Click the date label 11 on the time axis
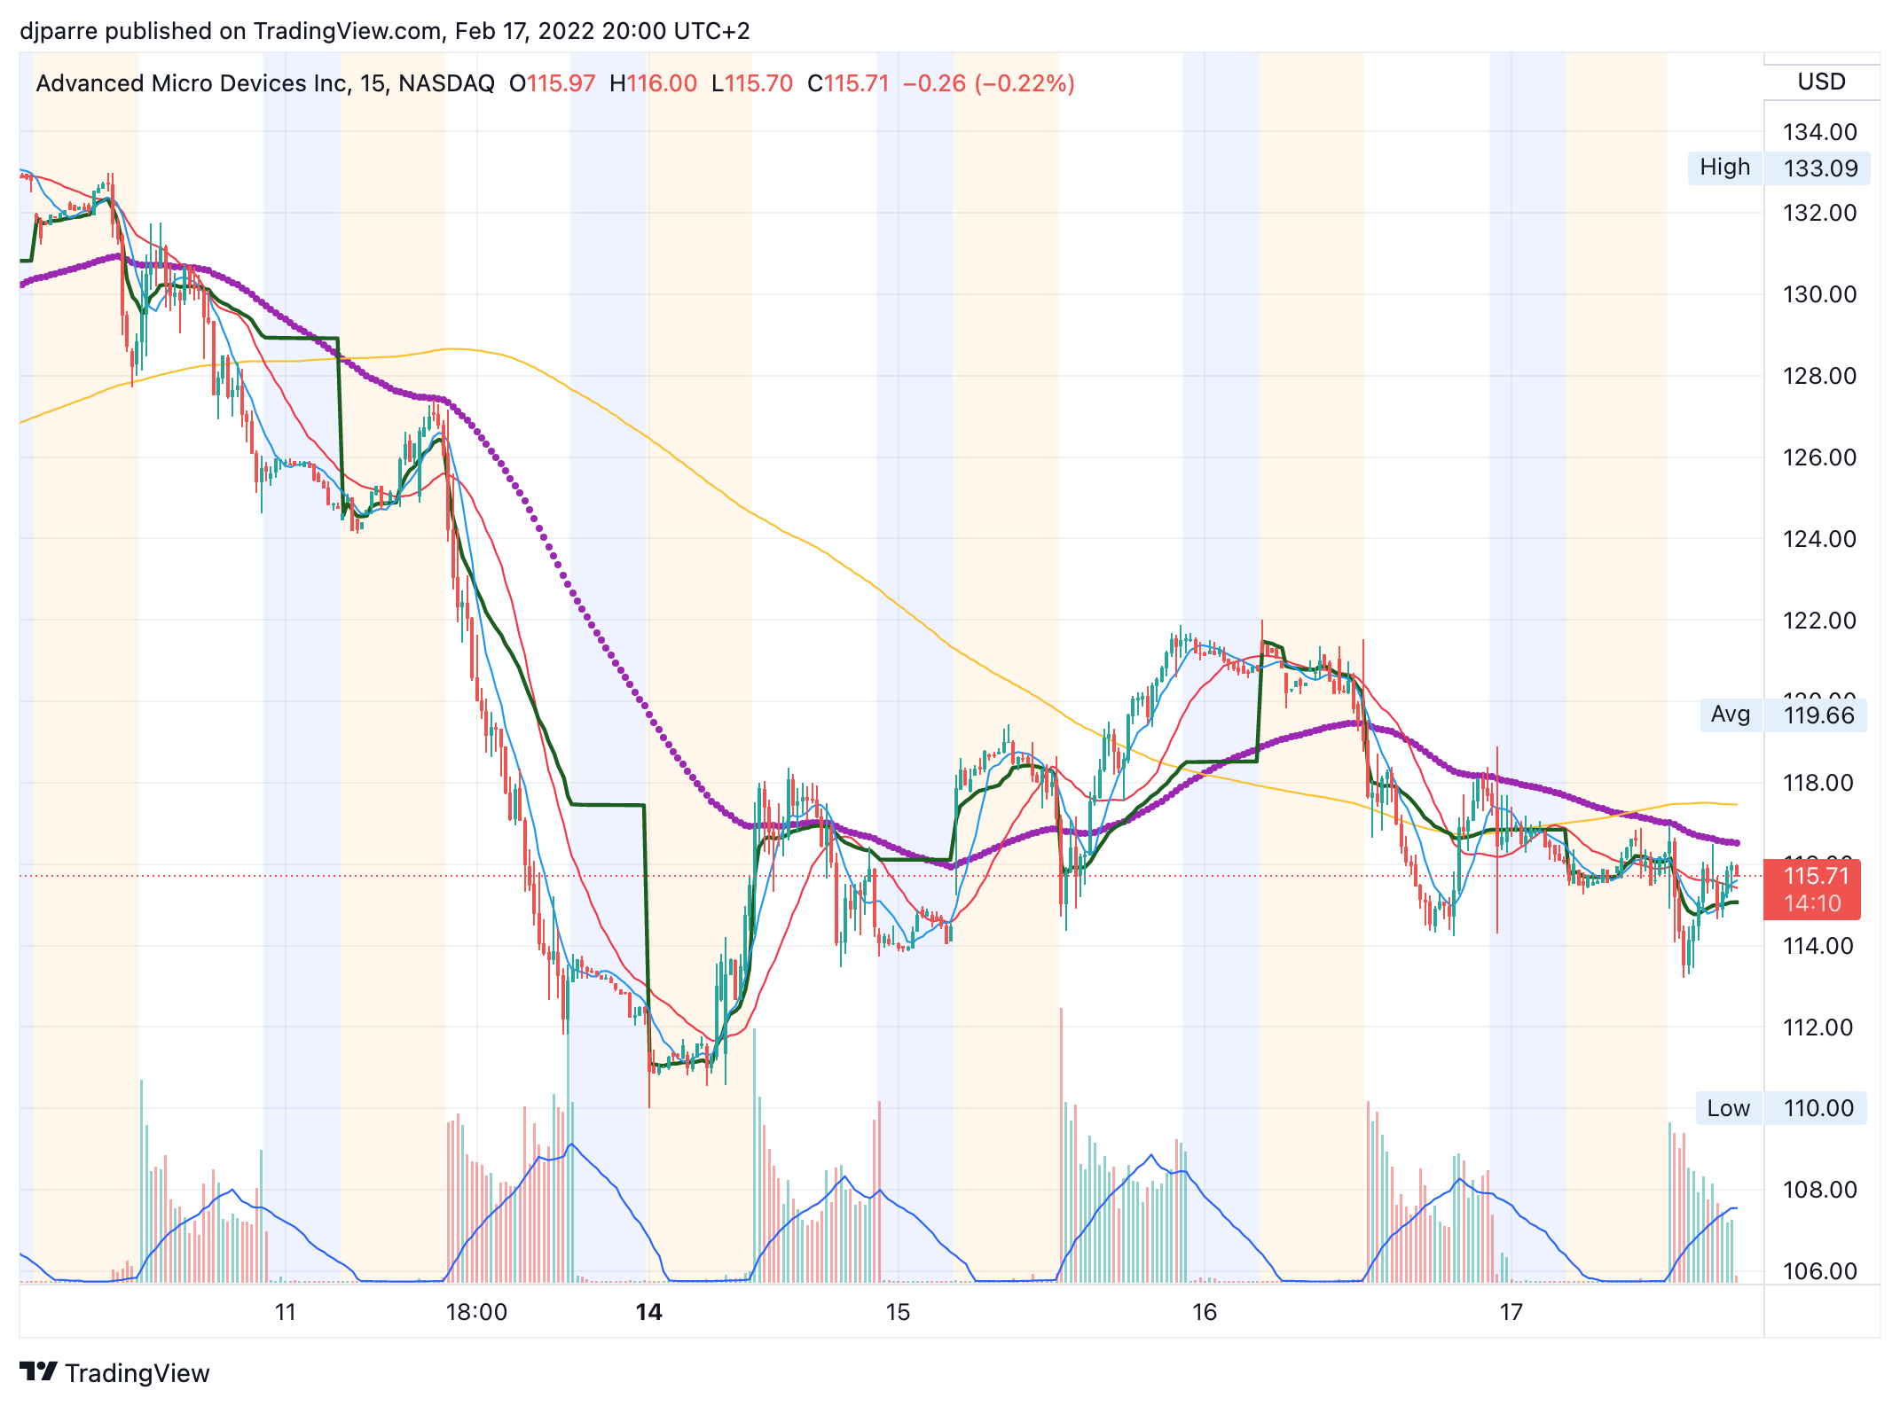Image resolution: width=1900 pixels, height=1406 pixels. (x=285, y=1312)
